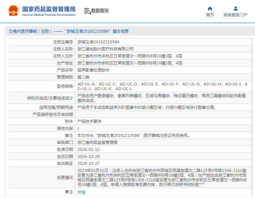
Task: Click the 数据查询 heading text
Action: point(100,11)
